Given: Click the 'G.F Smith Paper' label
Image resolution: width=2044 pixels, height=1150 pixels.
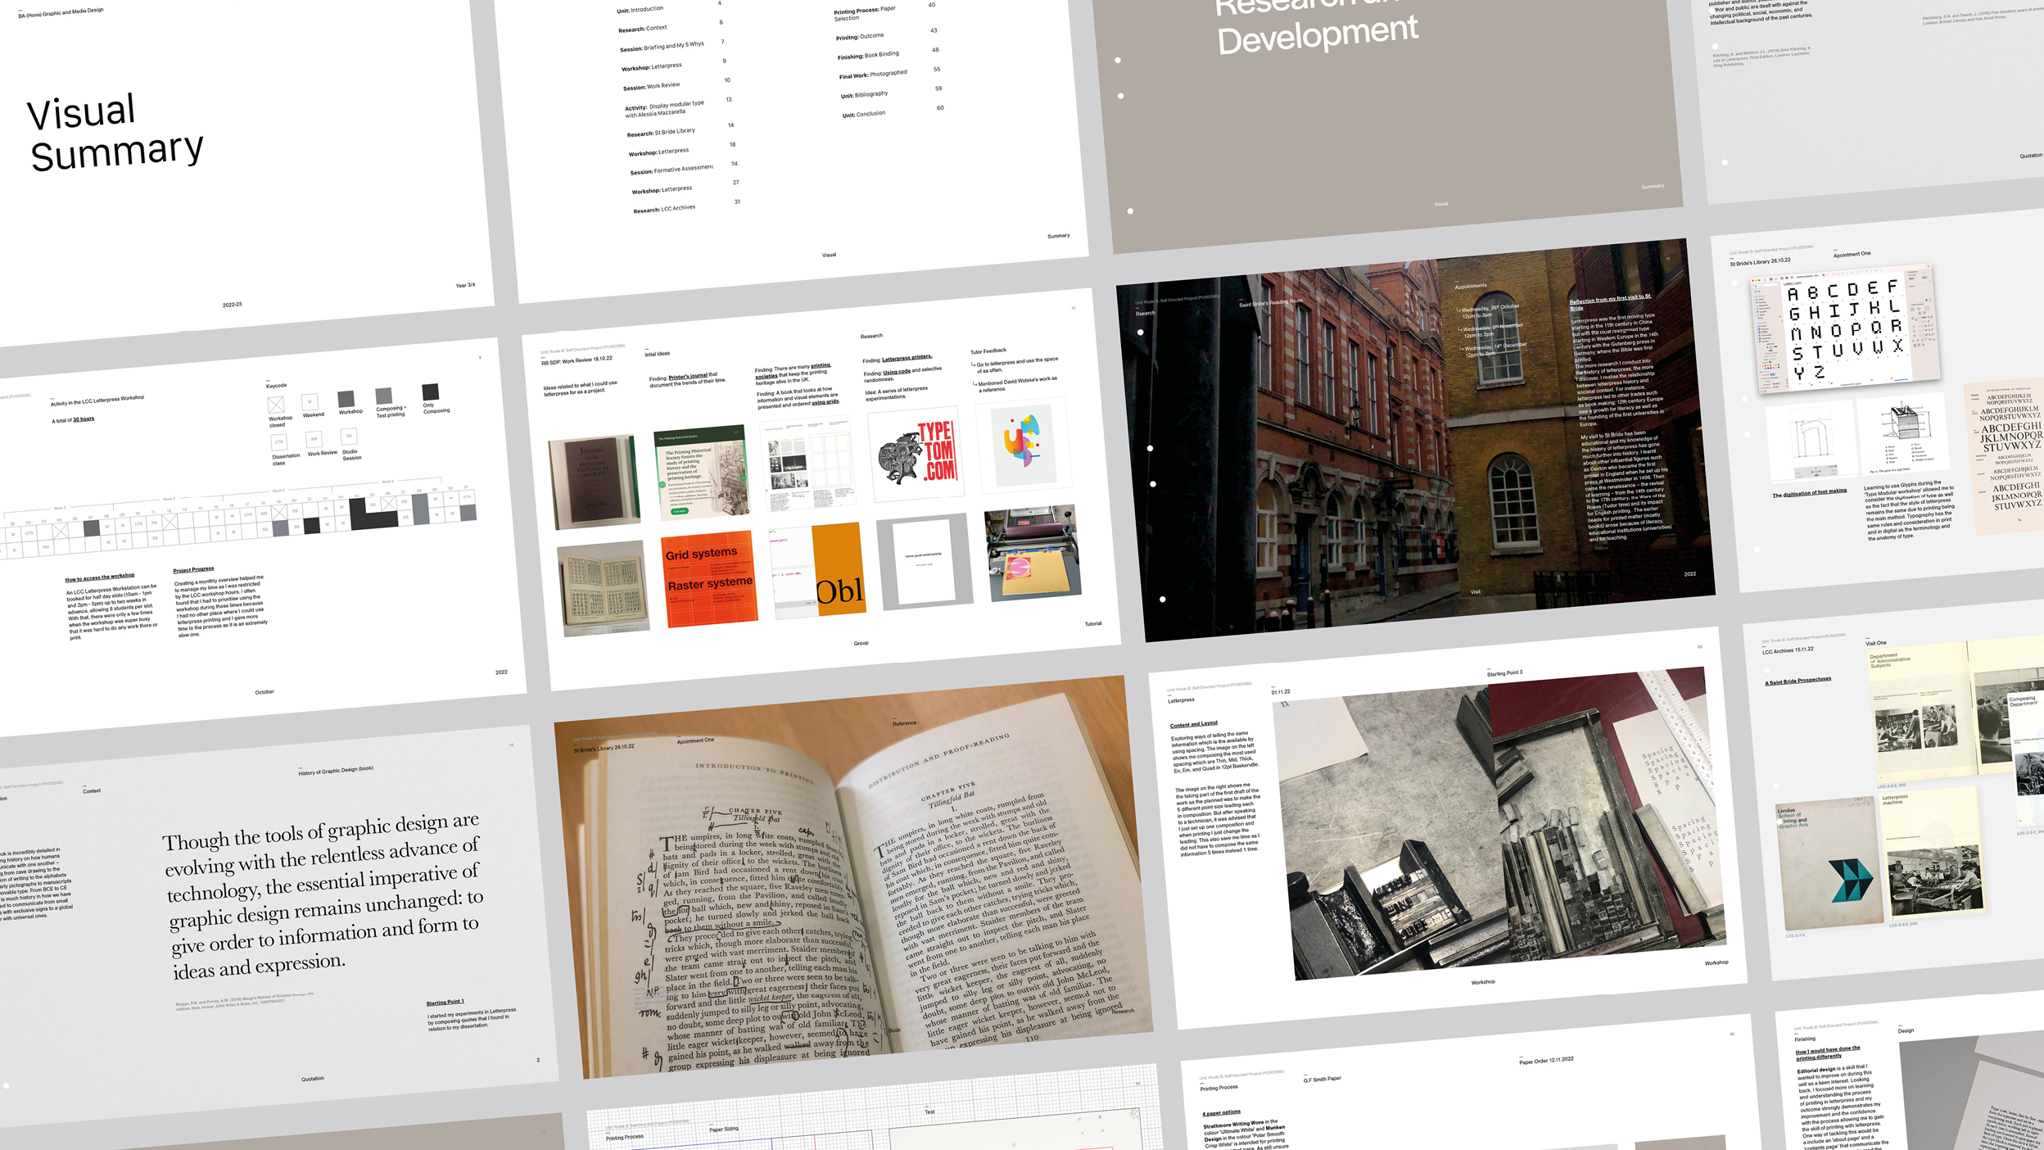Looking at the screenshot, I should tap(1323, 1080).
